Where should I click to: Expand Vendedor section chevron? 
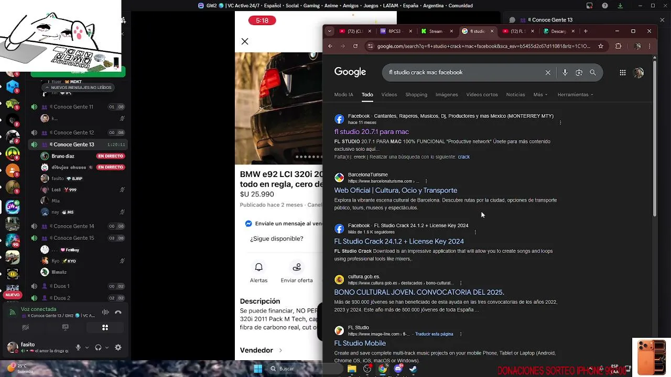click(280, 350)
